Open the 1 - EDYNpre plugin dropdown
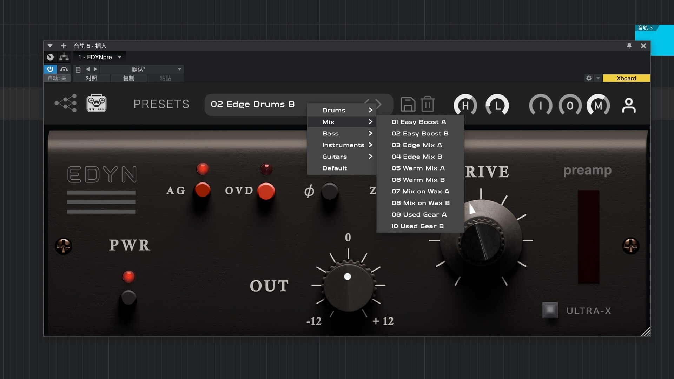This screenshot has width=674, height=379. coord(100,57)
